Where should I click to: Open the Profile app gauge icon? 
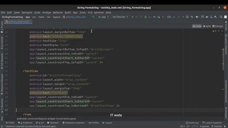click(x=154, y=17)
